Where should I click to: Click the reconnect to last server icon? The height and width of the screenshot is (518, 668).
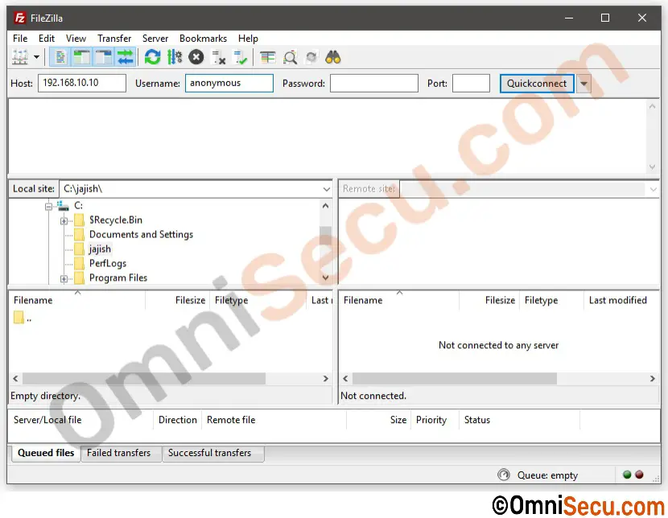(241, 57)
